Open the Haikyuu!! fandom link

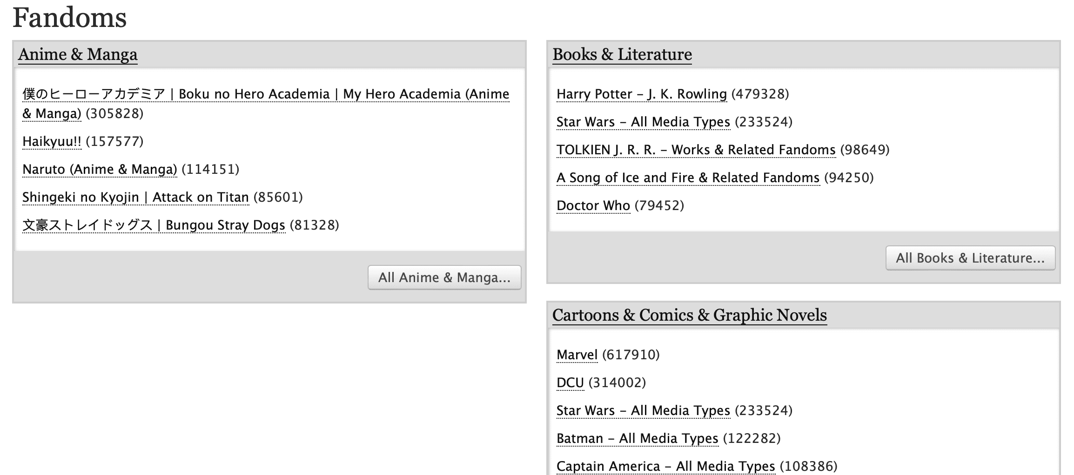tap(52, 141)
